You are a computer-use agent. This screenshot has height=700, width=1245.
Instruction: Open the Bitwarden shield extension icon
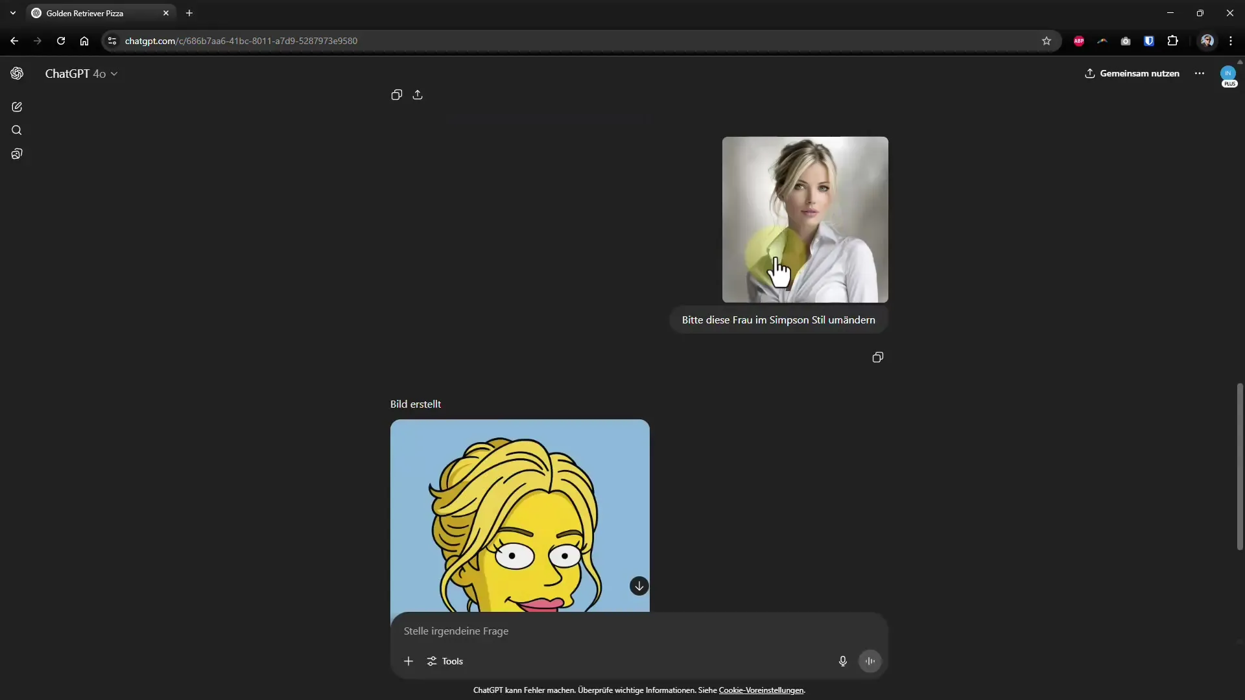click(x=1149, y=41)
